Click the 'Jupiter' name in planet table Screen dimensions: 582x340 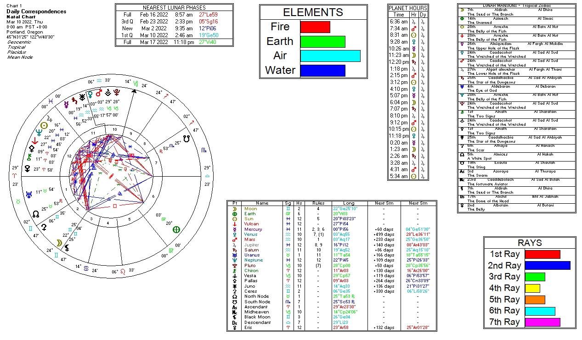[251, 245]
